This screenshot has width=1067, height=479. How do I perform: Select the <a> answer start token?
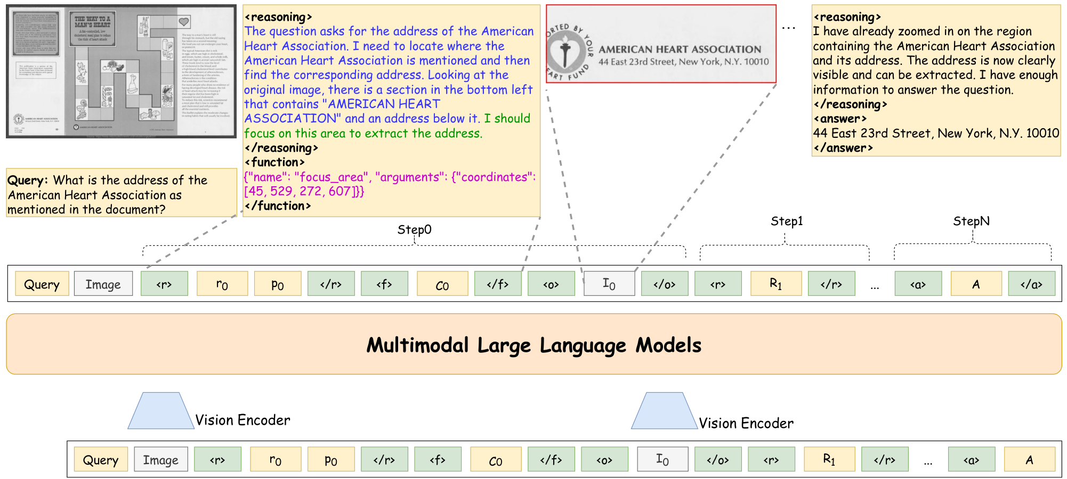pos(918,284)
